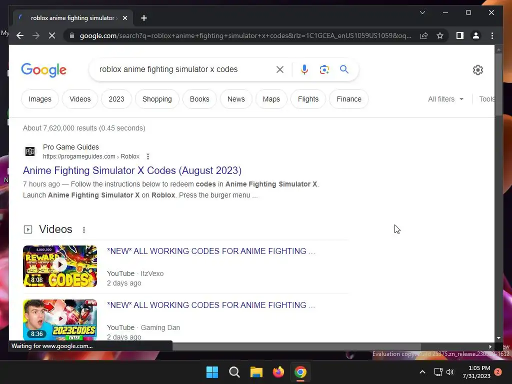Open Maps results filter
Viewport: 512px width, 384px height.
[x=271, y=99]
